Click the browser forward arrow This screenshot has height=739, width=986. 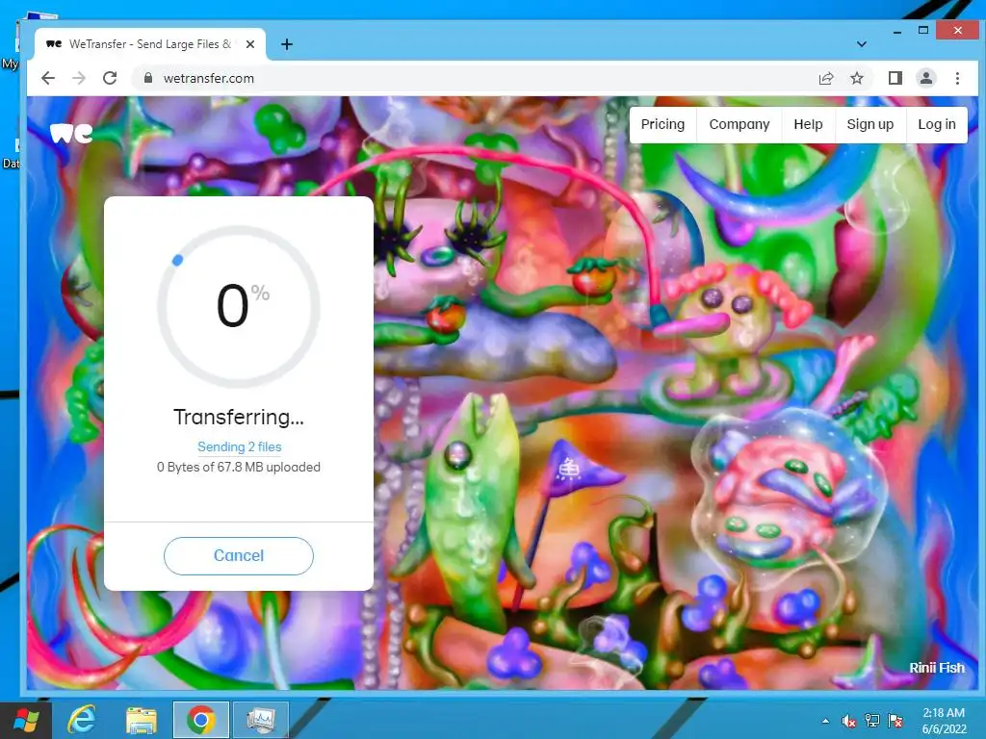(79, 78)
